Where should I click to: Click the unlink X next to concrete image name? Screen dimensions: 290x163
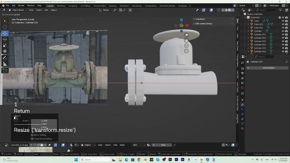45,145
